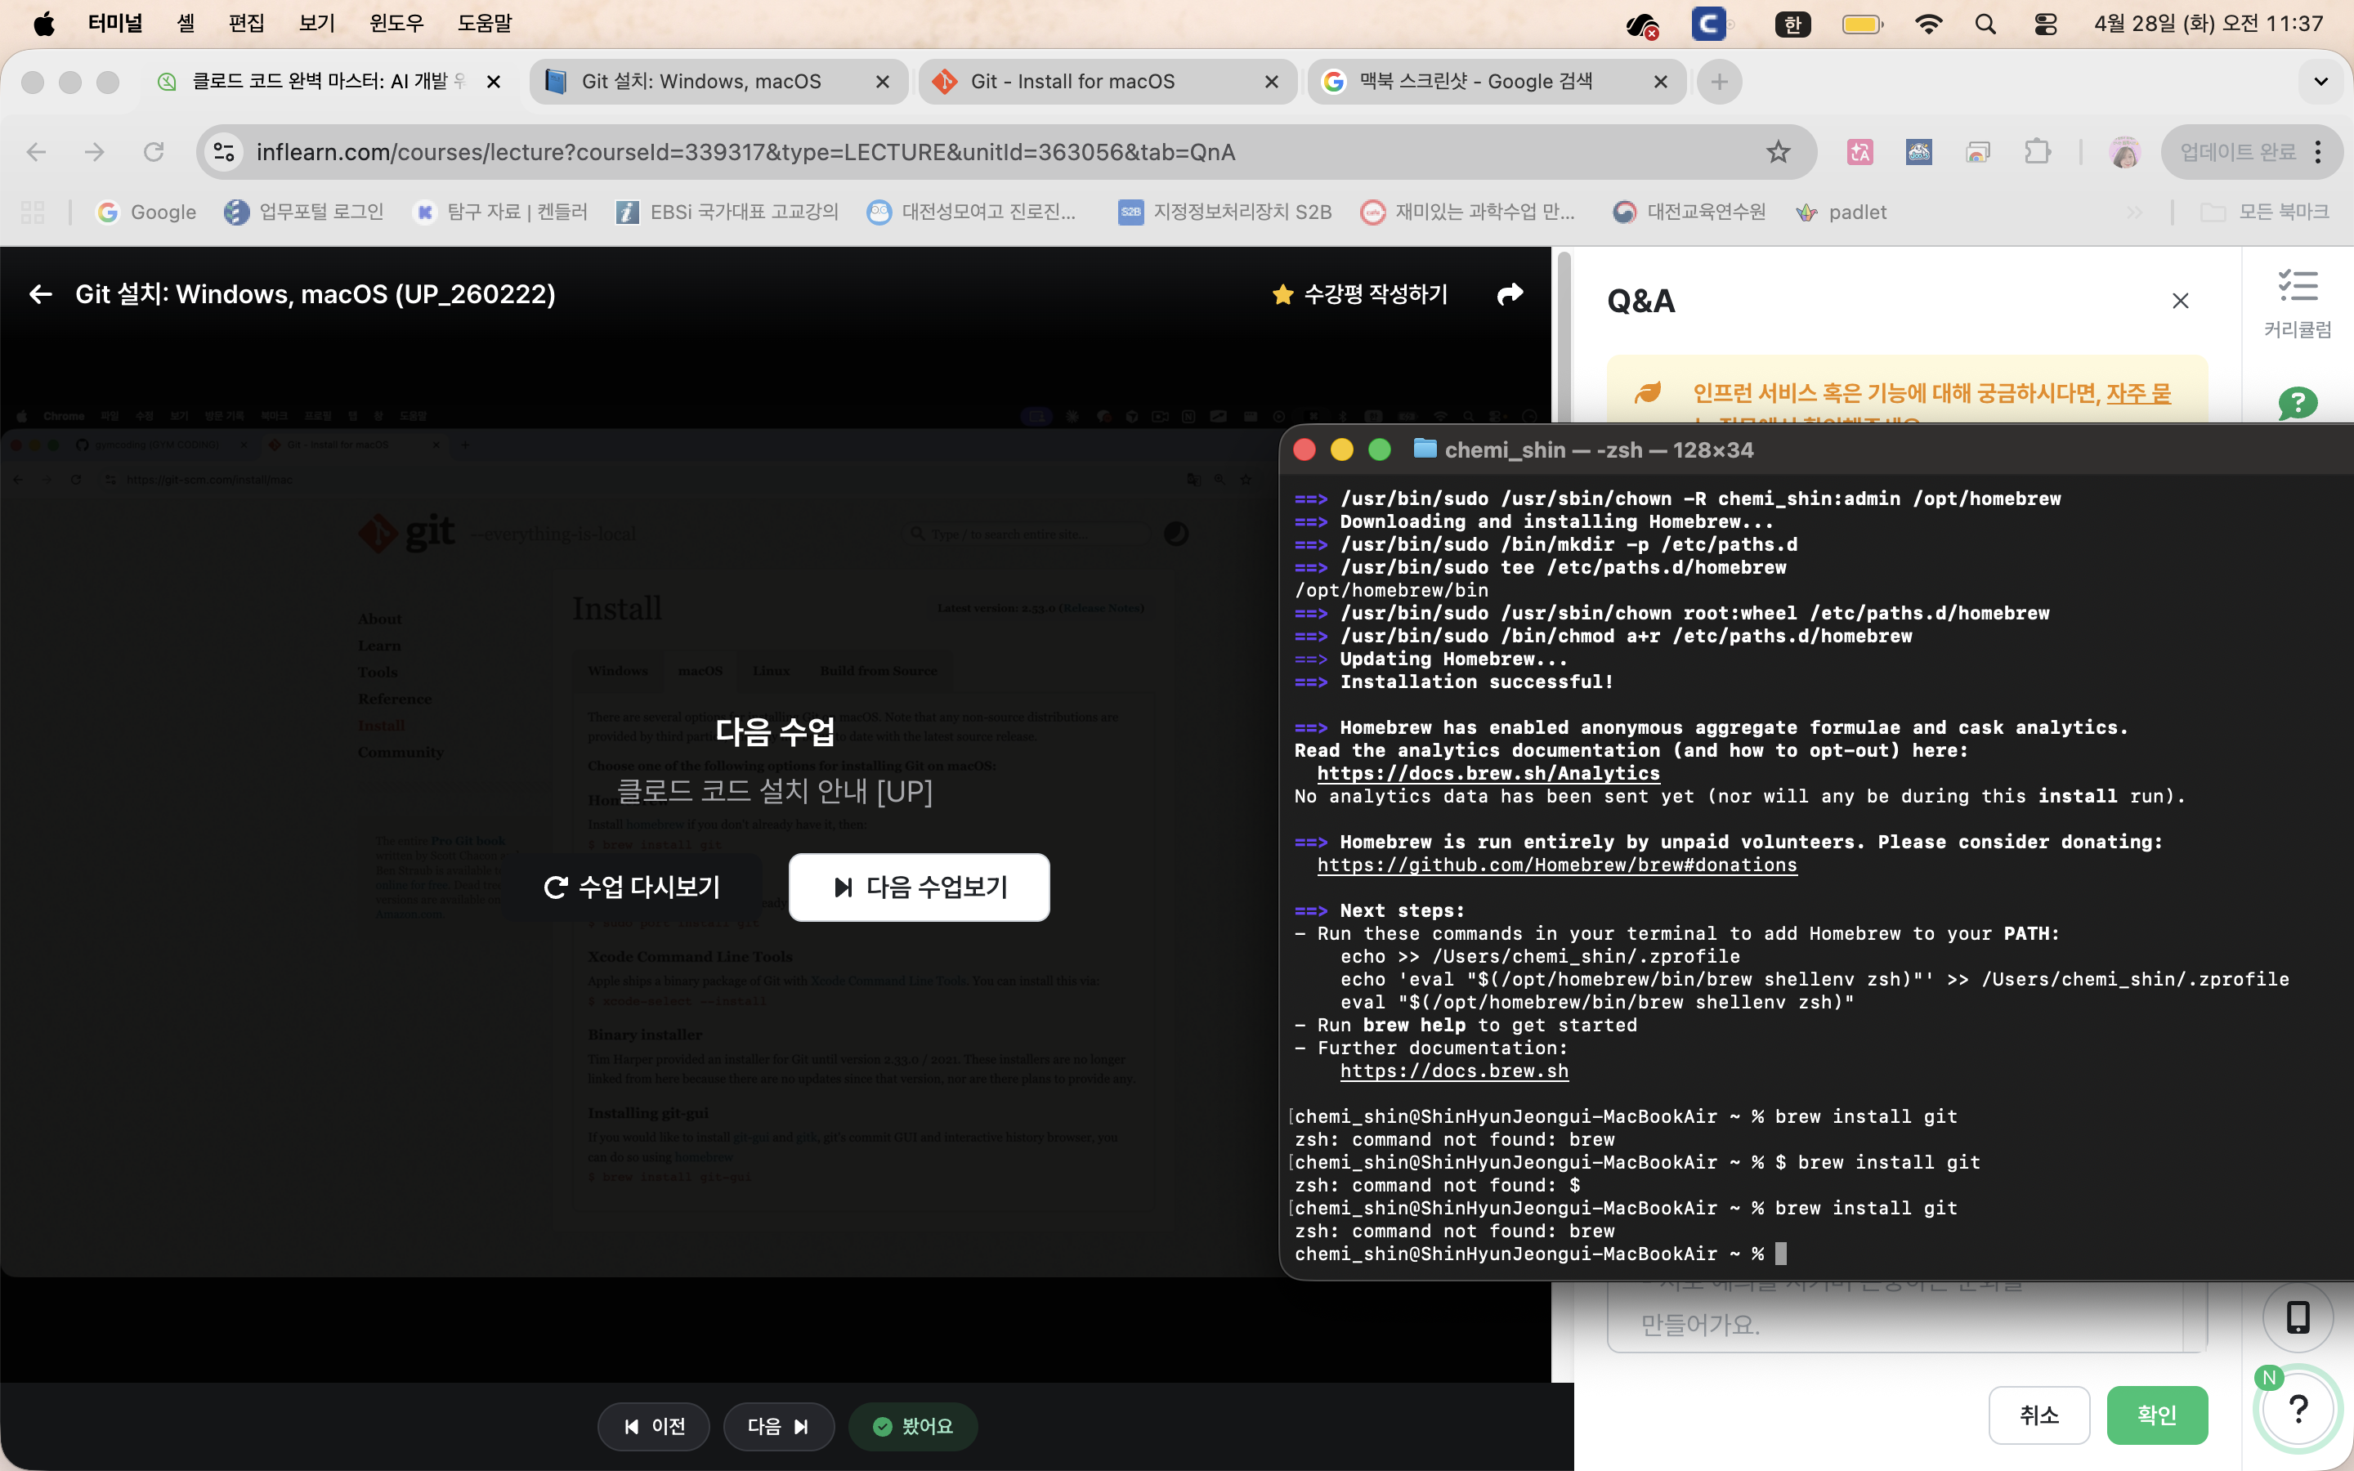The width and height of the screenshot is (2354, 1471).
Task: Click the bookmark star icon in address bar
Action: [x=1778, y=152]
